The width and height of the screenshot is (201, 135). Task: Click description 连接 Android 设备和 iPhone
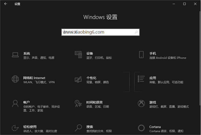coord(168,58)
